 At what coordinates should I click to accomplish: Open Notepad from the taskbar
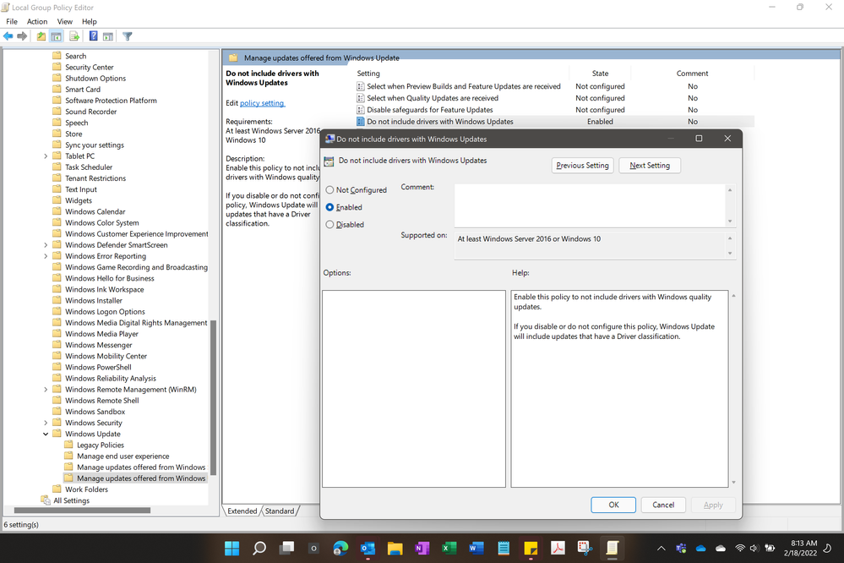[504, 548]
